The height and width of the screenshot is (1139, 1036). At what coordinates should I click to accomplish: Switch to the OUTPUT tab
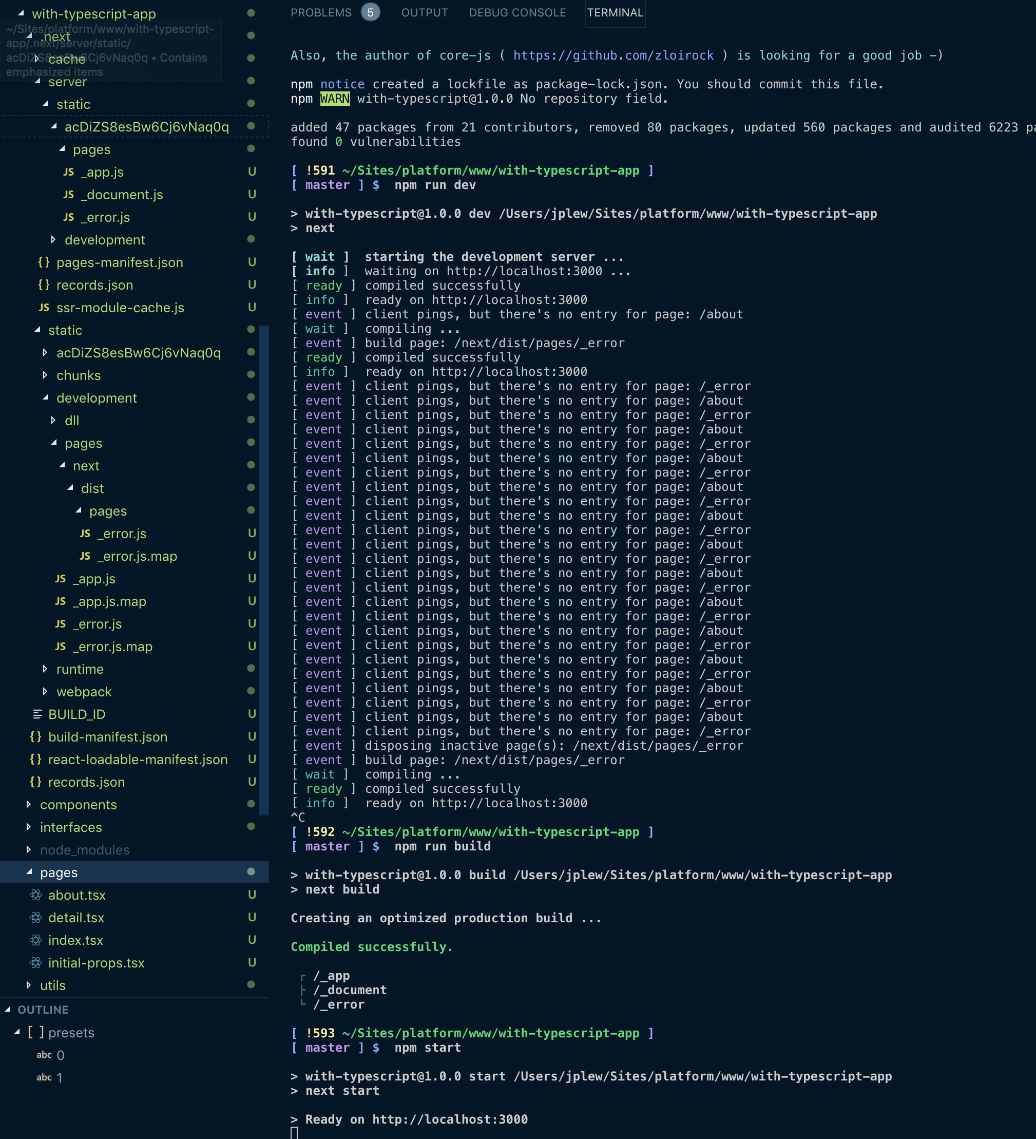[424, 12]
